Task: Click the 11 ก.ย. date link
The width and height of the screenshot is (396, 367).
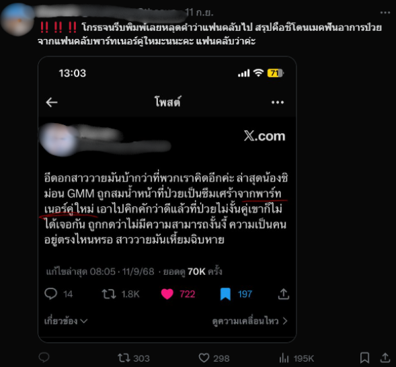Action: coord(199,12)
